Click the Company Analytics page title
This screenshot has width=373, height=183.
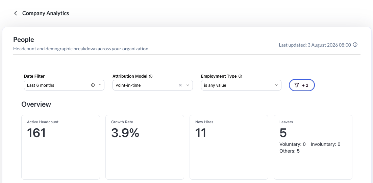(x=45, y=13)
